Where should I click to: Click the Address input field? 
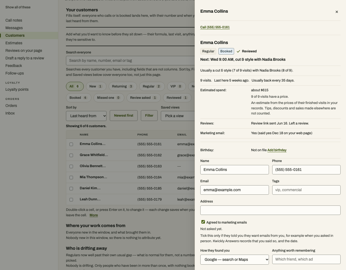(x=270, y=210)
